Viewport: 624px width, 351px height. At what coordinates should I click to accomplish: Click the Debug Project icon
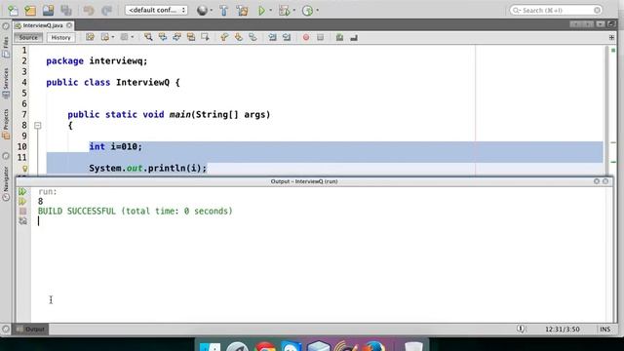[284, 11]
